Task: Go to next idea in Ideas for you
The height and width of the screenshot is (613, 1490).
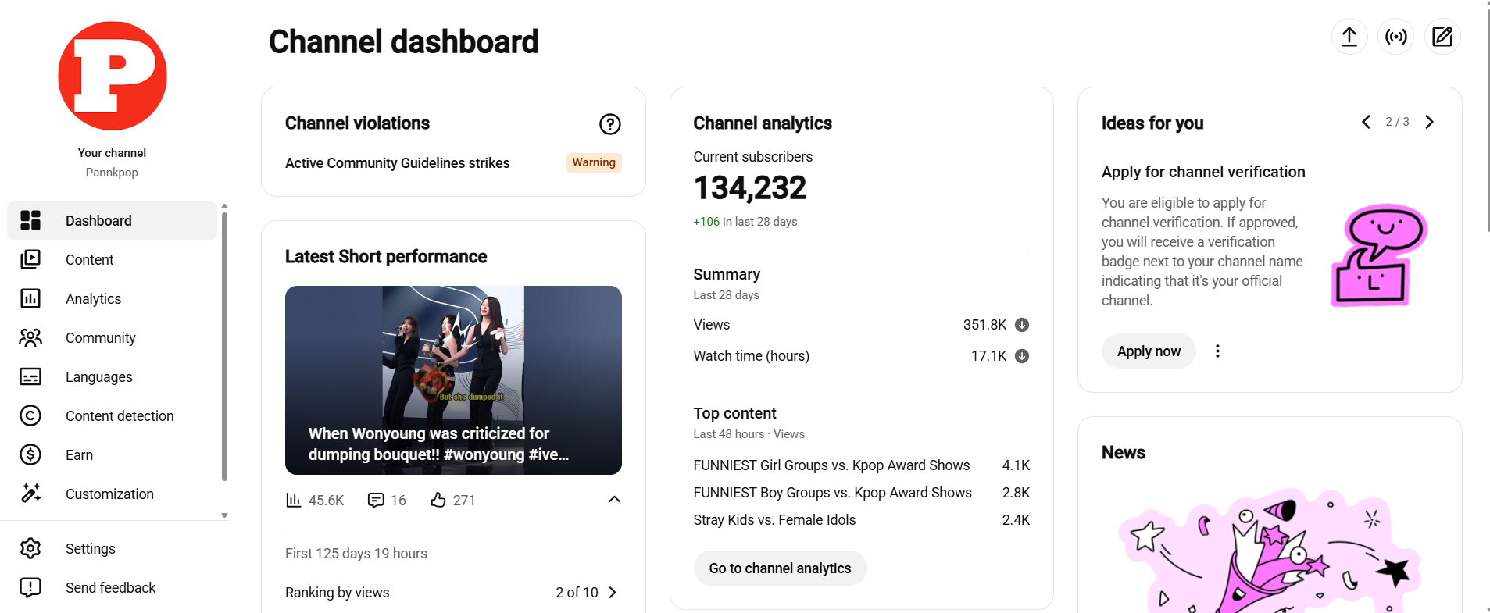Action: point(1430,122)
